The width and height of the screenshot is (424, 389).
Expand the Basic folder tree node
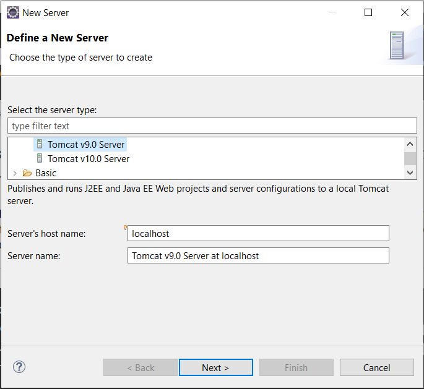tap(15, 173)
